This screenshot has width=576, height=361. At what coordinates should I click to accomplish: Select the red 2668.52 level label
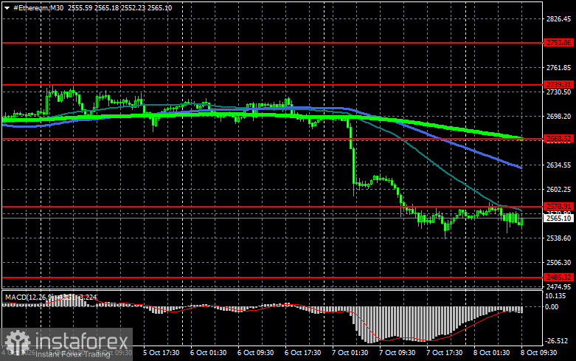tap(558, 139)
